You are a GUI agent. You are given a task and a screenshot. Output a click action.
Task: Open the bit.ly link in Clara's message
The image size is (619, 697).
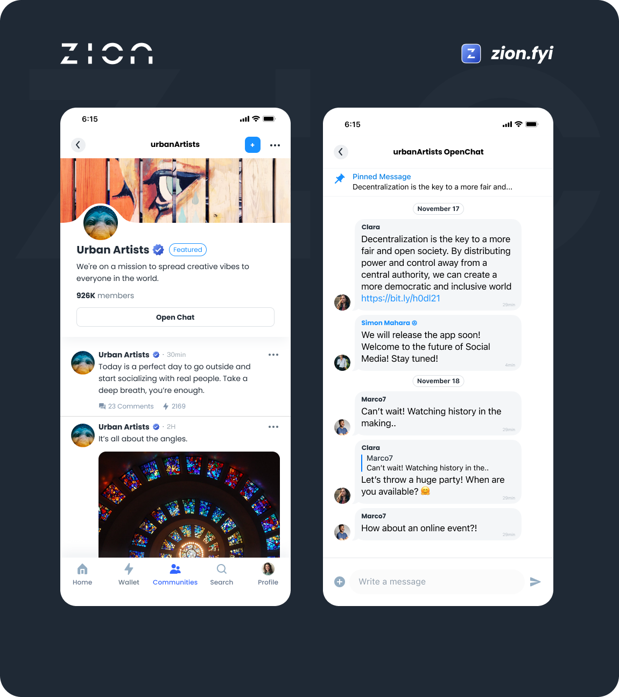point(400,298)
